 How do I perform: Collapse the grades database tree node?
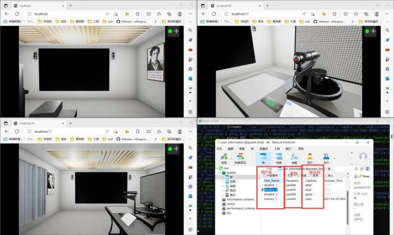pos(221,173)
